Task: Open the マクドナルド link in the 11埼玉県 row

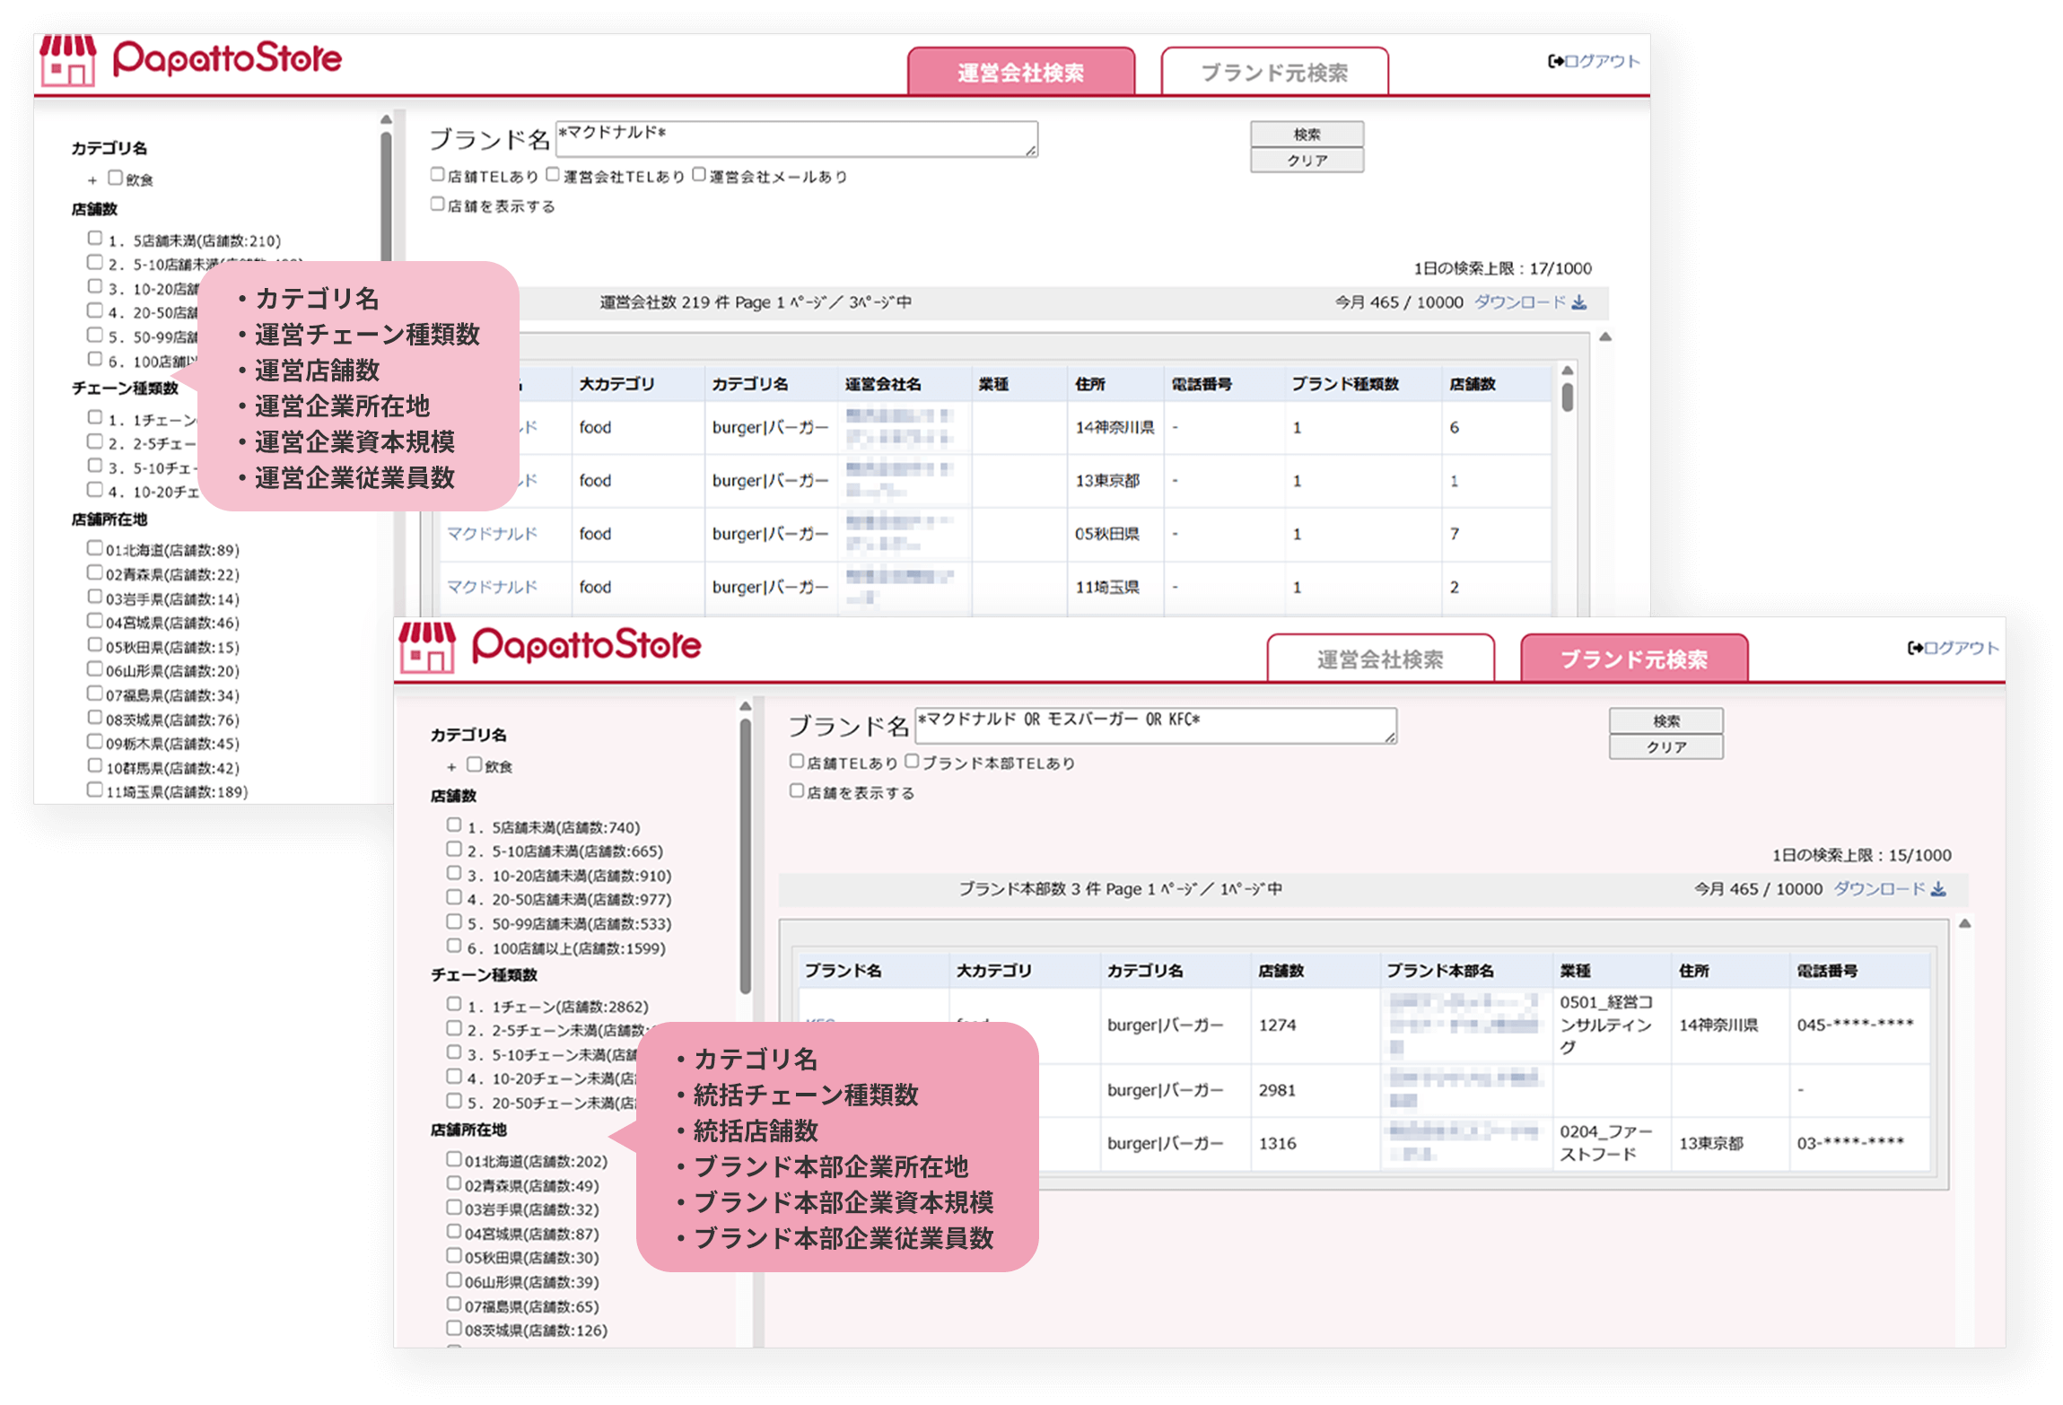Action: pyautogui.click(x=492, y=587)
